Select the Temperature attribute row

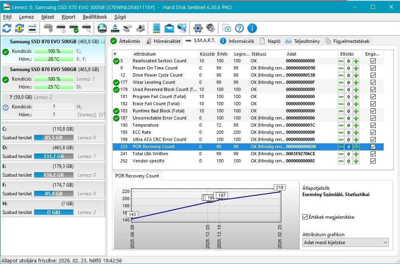click(x=248, y=125)
